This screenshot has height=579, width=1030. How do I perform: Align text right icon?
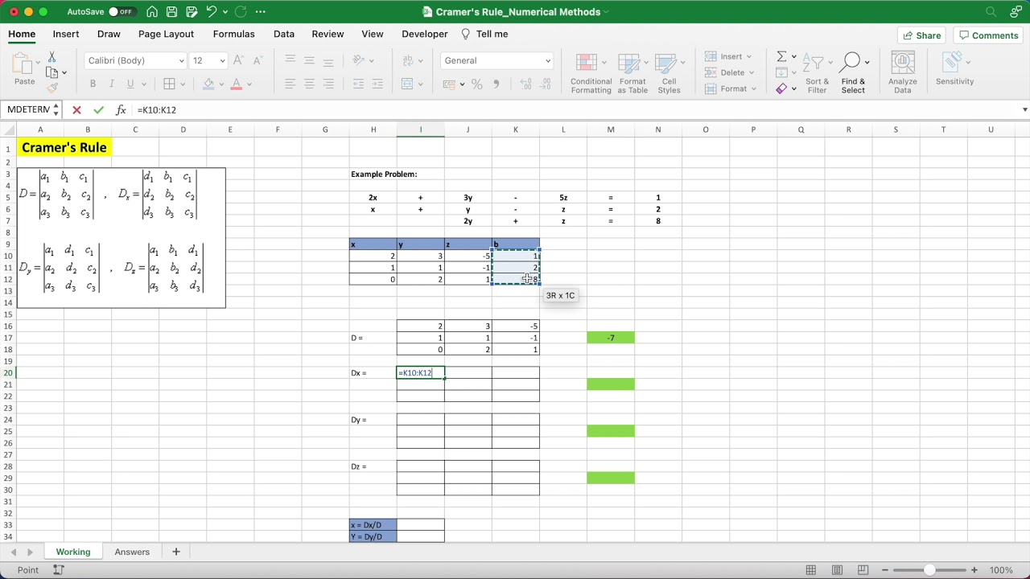click(328, 84)
